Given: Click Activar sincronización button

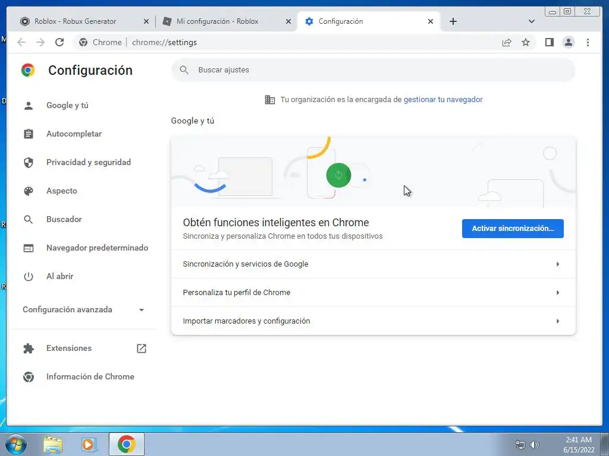Looking at the screenshot, I should [x=513, y=229].
